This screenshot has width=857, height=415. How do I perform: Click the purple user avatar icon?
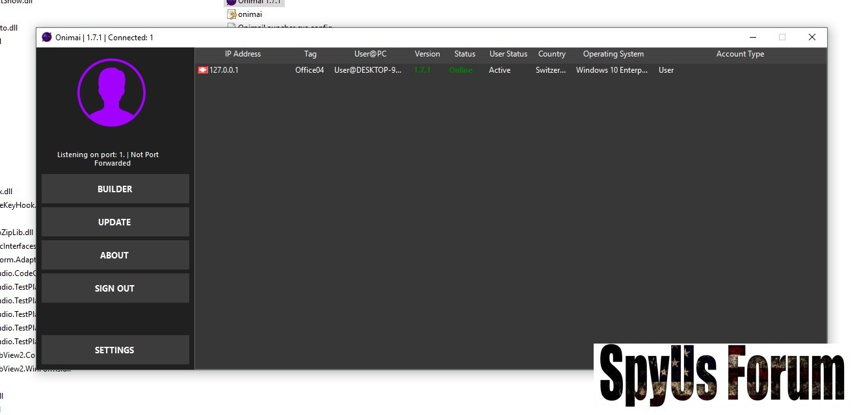(111, 93)
